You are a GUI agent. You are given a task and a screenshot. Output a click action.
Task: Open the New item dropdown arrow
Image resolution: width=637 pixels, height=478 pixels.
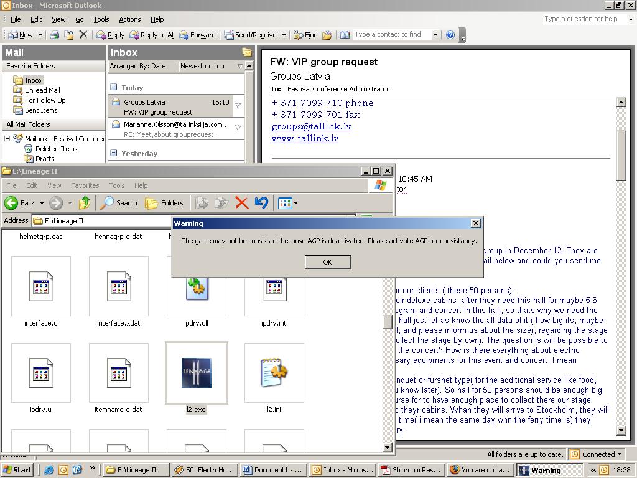point(40,35)
